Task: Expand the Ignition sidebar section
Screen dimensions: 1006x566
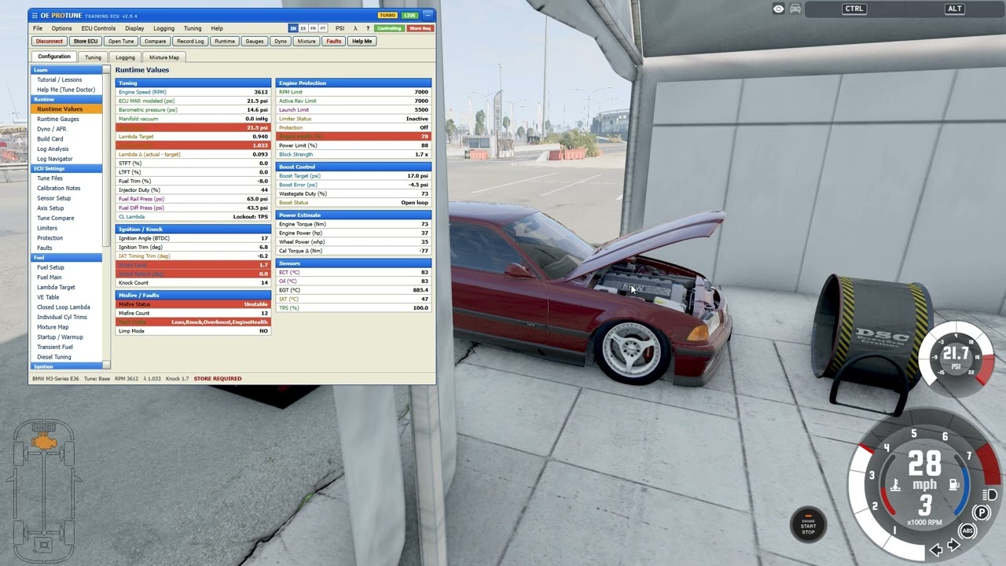Action: click(x=67, y=366)
